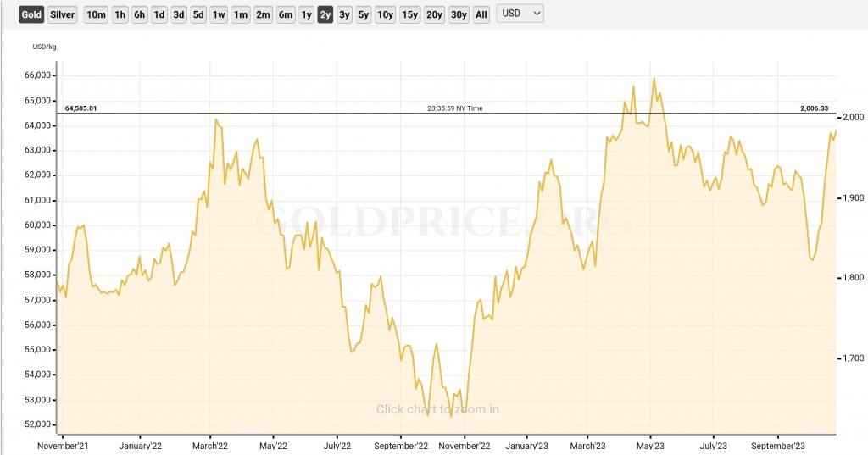Set time range to 10m
This screenshot has width=868, height=455.
(x=97, y=14)
